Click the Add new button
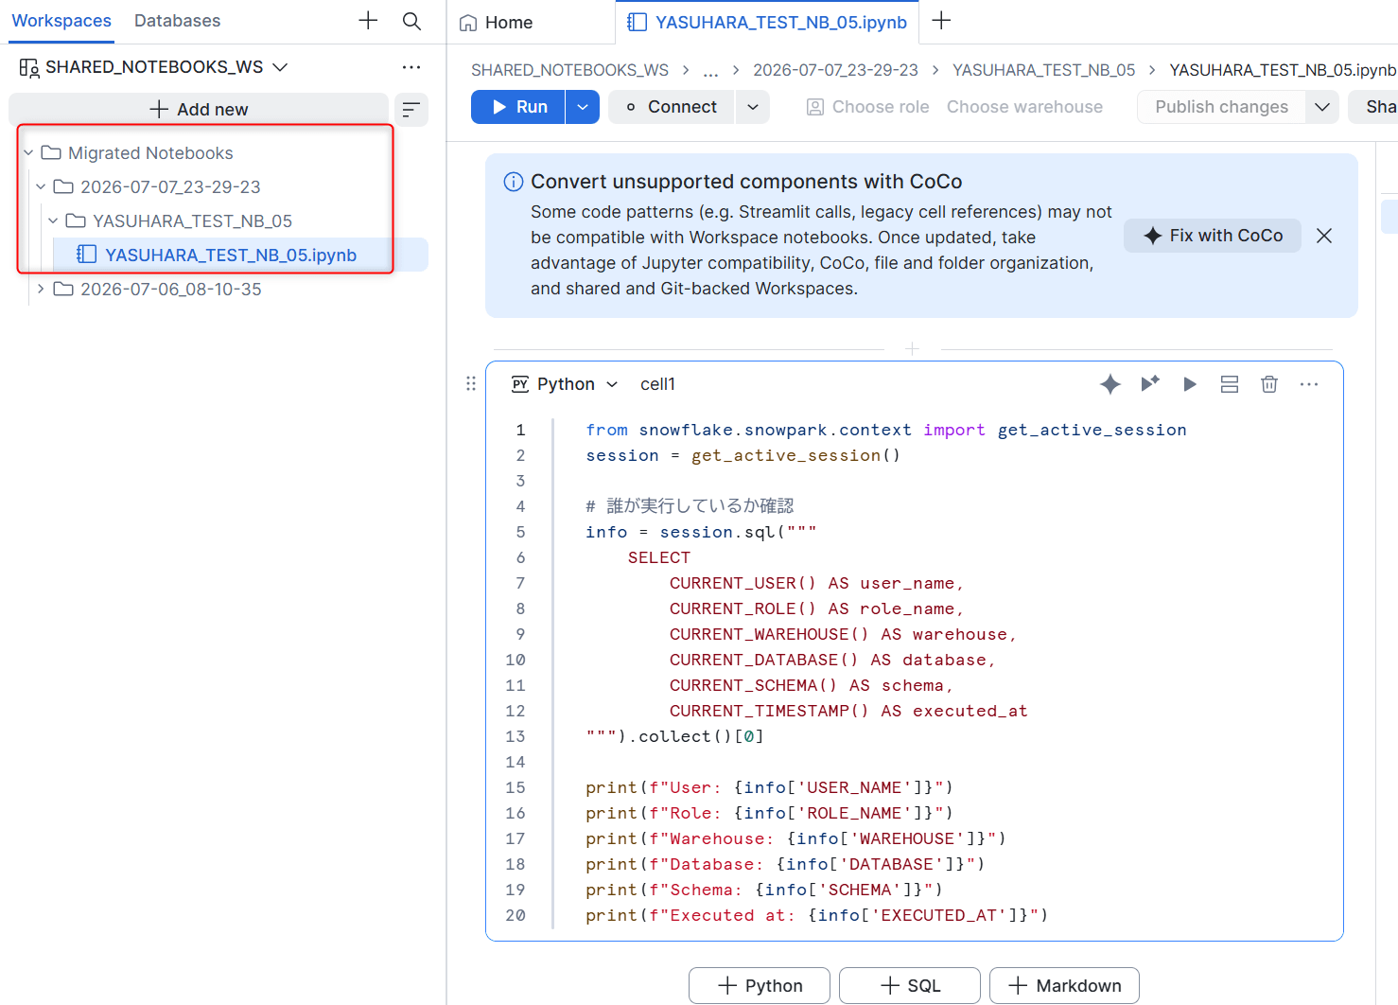This screenshot has height=1005, width=1398. pyautogui.click(x=199, y=110)
